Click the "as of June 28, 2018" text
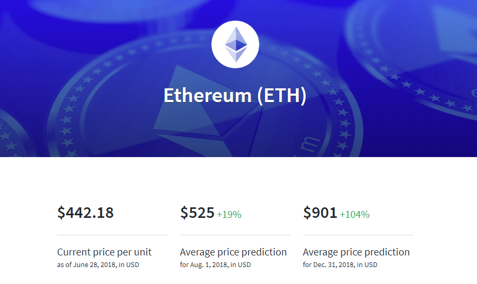This screenshot has width=477, height=284. (x=87, y=264)
